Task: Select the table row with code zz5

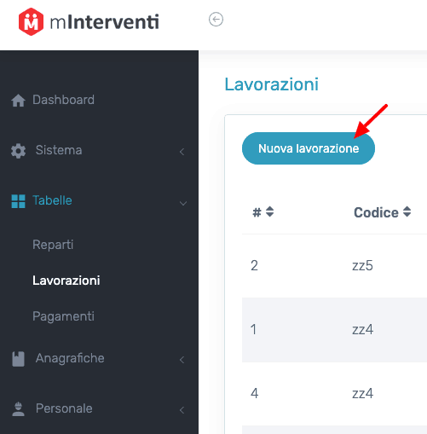Action: click(x=334, y=266)
